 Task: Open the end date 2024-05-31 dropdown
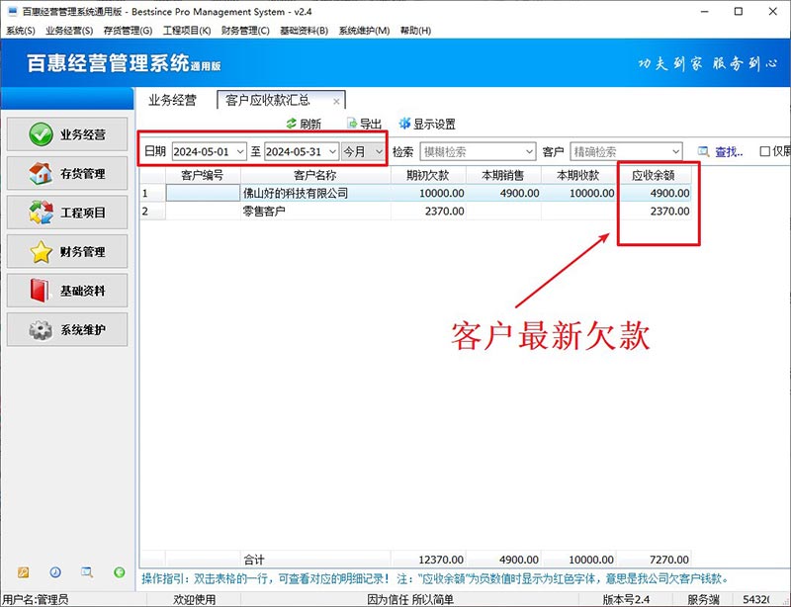click(x=332, y=151)
